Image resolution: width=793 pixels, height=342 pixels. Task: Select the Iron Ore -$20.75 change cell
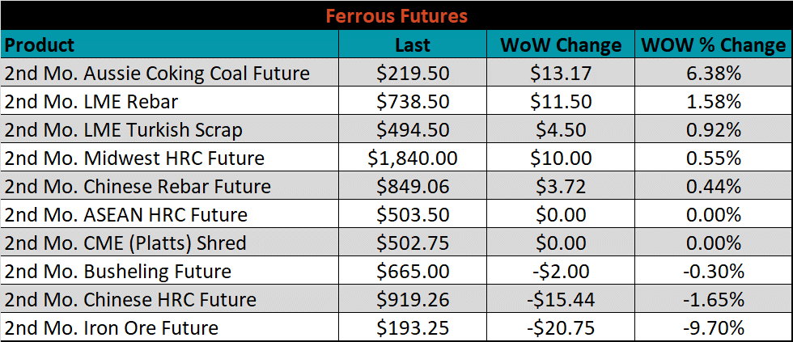561,328
